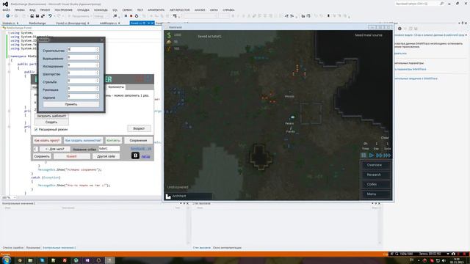Viewport: 470px width, 264px height.
Task: Click the Для чего? button
Action: (54, 149)
